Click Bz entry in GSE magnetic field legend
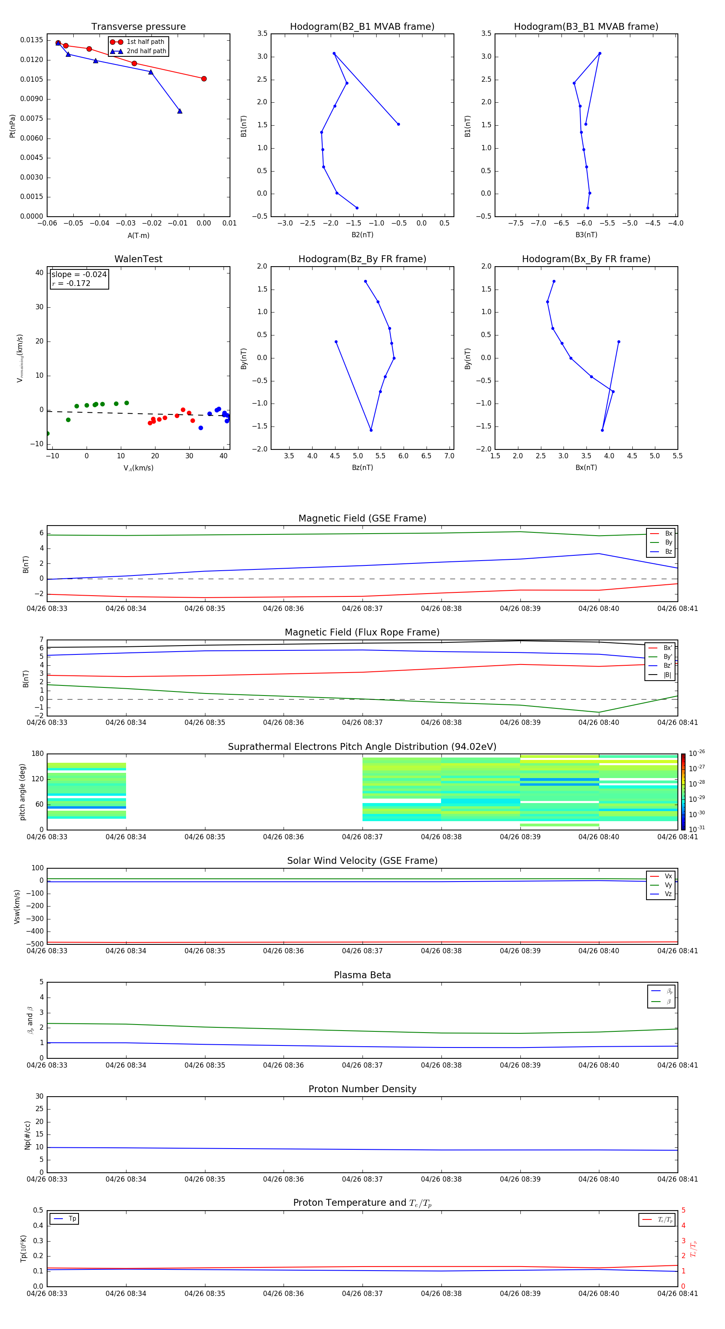The height and width of the screenshot is (1329, 725). 661,551
